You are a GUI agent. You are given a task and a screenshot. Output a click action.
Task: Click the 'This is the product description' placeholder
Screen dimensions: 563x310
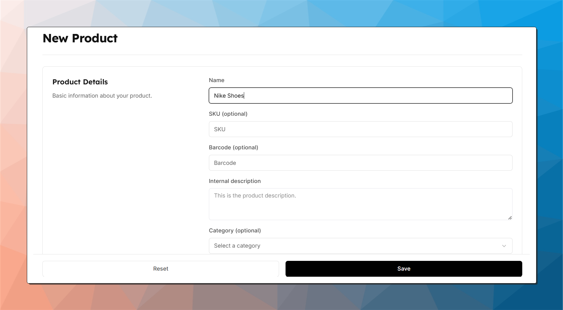click(255, 196)
